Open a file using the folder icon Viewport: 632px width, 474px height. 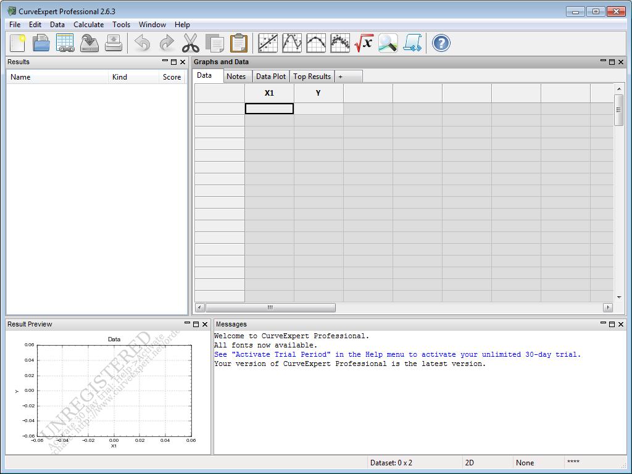coord(41,43)
